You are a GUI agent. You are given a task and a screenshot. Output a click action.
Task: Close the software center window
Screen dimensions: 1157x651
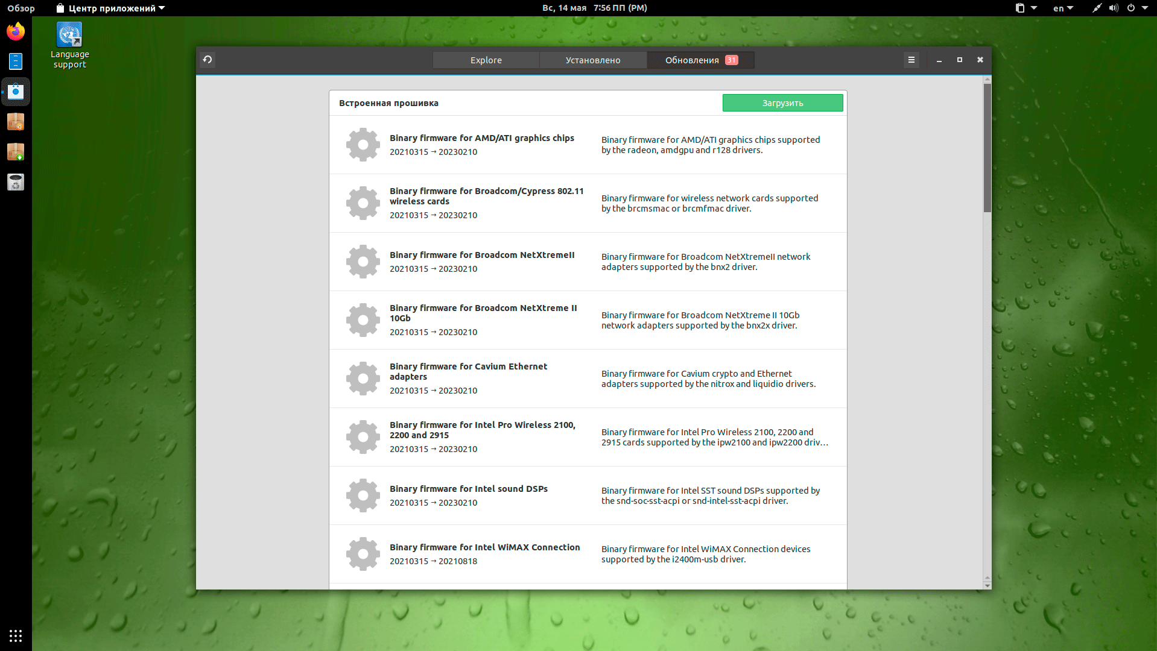tap(980, 60)
